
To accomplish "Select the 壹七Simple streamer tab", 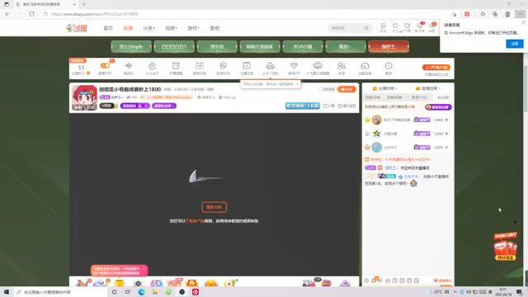I will 131,46.
